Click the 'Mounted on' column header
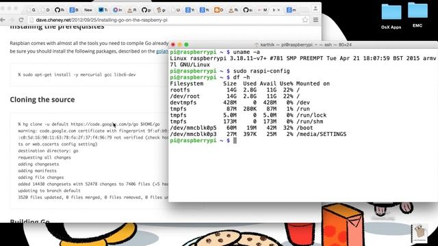Image resolution: width=438 pixels, height=246 pixels. point(313,83)
